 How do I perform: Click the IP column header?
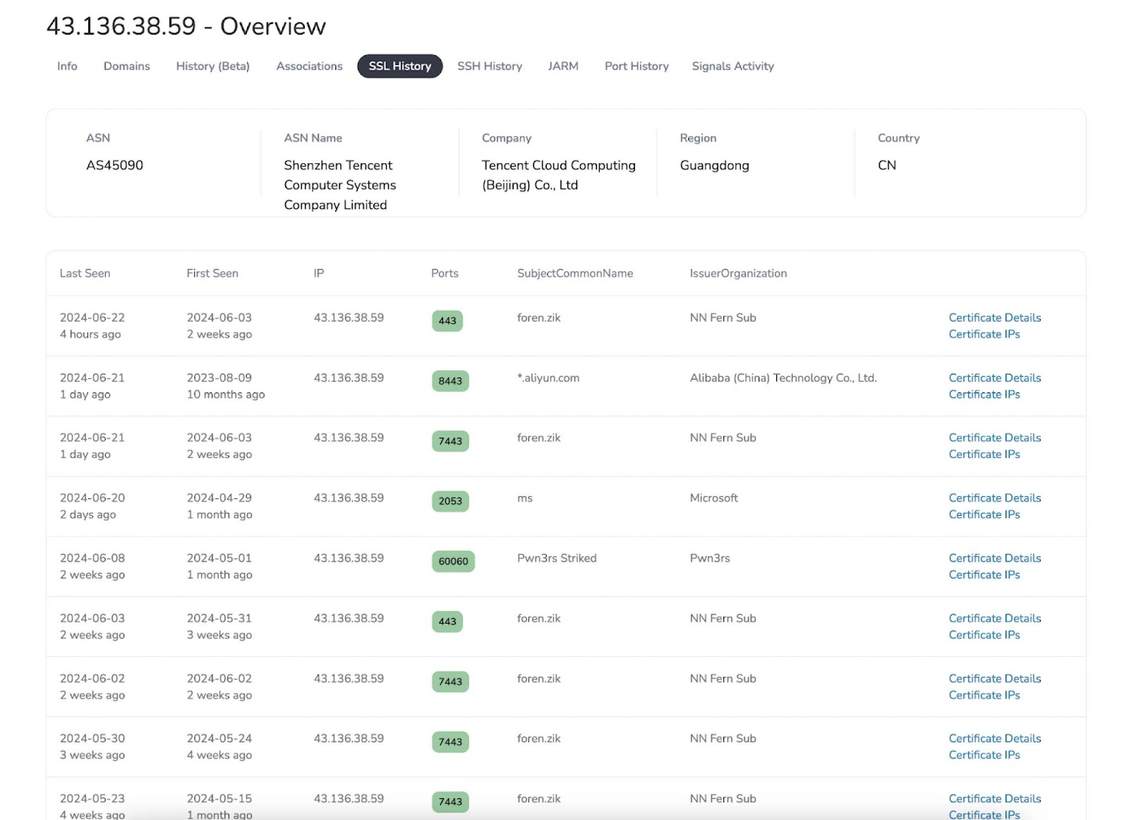coord(319,273)
